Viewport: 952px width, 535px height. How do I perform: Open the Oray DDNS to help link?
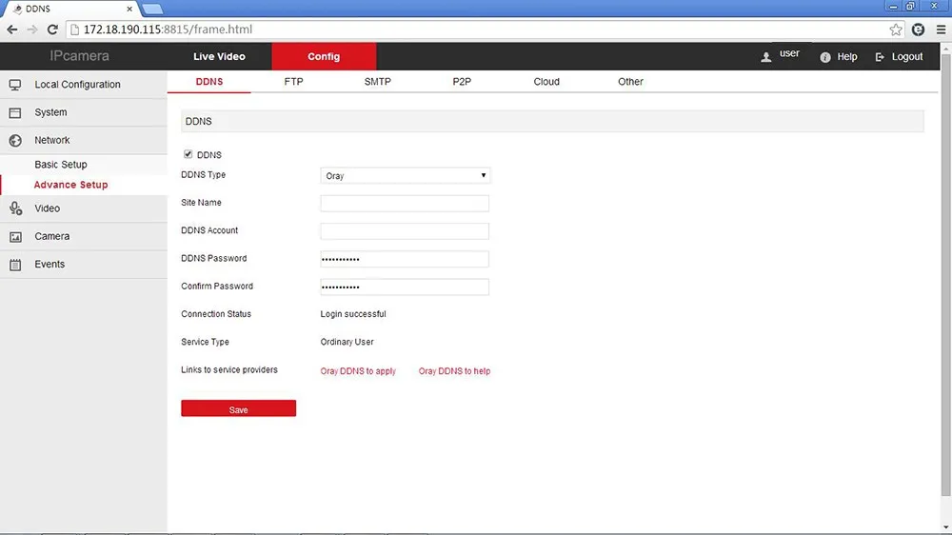pyautogui.click(x=454, y=371)
